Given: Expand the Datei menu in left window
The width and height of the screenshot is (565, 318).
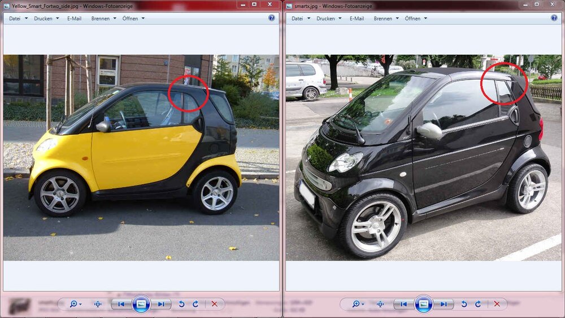Looking at the screenshot, I should 18,19.
